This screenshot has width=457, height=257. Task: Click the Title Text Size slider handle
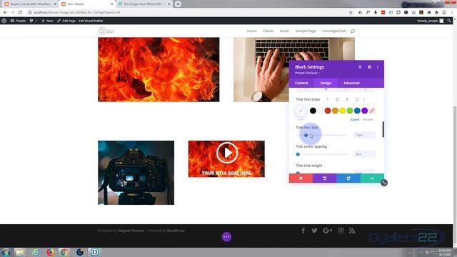(306, 135)
